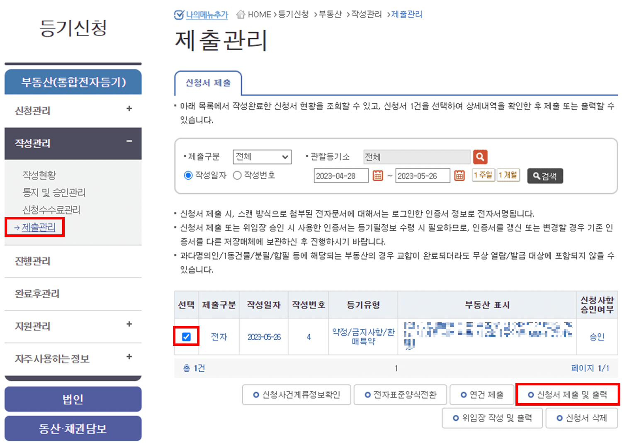Open the calendar icon for start date 2023-04-28
Screen dimensions: 622x443
click(x=378, y=175)
